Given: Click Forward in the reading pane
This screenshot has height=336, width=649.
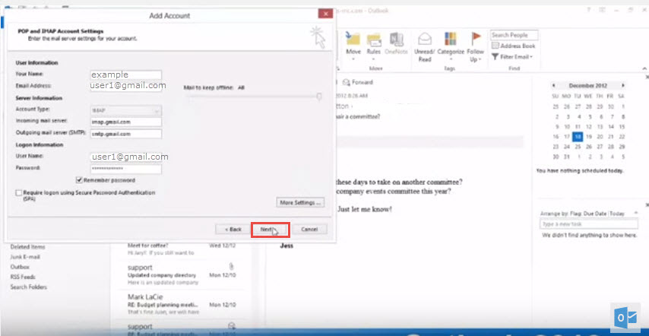Looking at the screenshot, I should coord(358,82).
